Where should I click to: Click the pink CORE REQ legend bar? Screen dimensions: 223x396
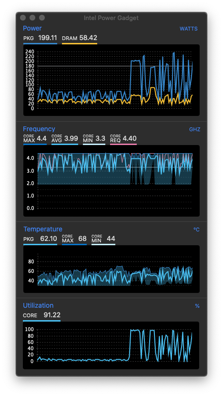click(x=123, y=144)
